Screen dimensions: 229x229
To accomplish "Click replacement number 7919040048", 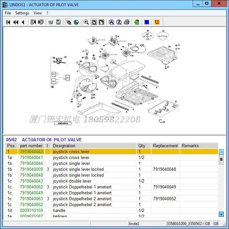I will (165, 169).
